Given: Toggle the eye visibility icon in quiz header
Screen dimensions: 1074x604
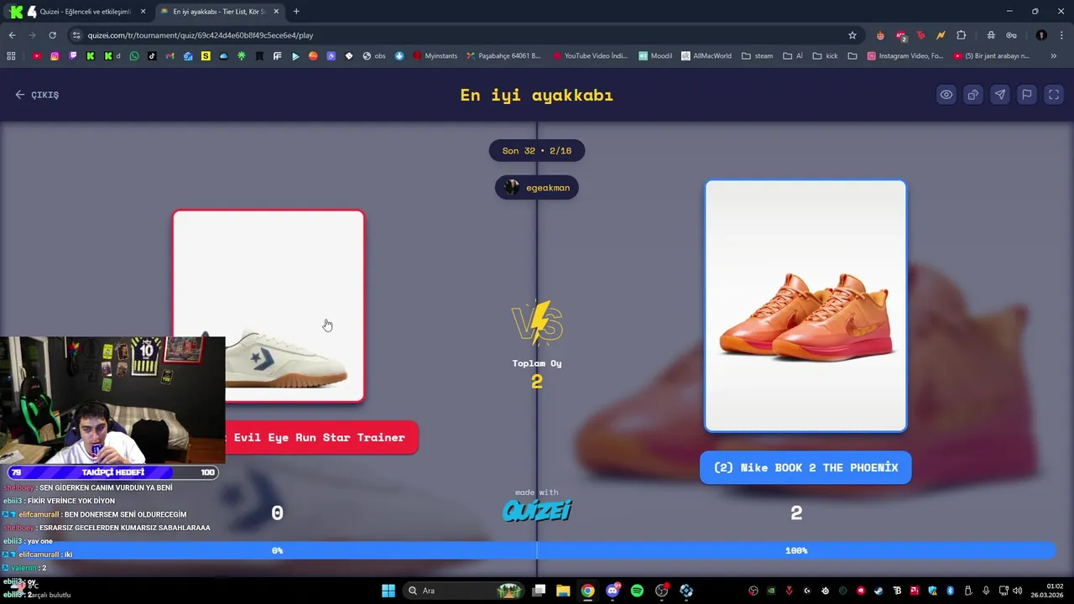Looking at the screenshot, I should (x=946, y=95).
